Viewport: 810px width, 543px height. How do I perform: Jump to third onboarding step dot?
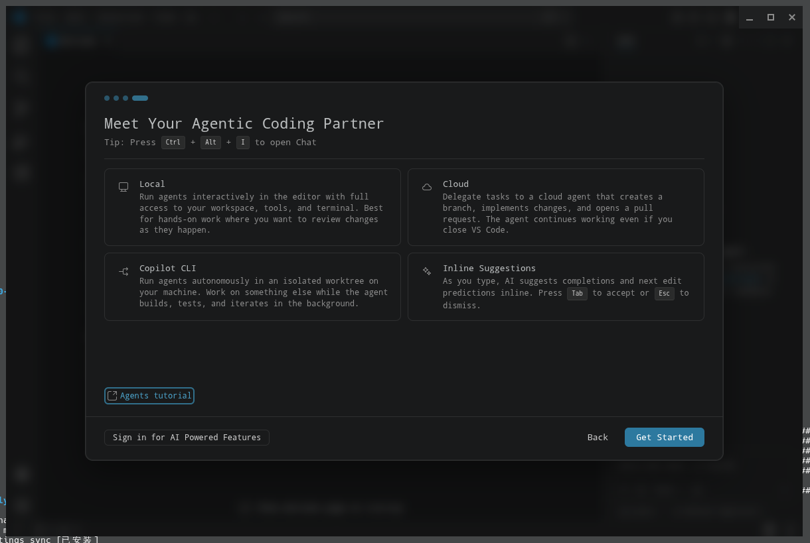click(x=125, y=98)
